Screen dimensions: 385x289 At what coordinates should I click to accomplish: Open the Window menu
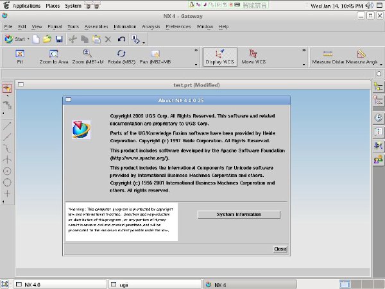pyautogui.click(x=205, y=26)
